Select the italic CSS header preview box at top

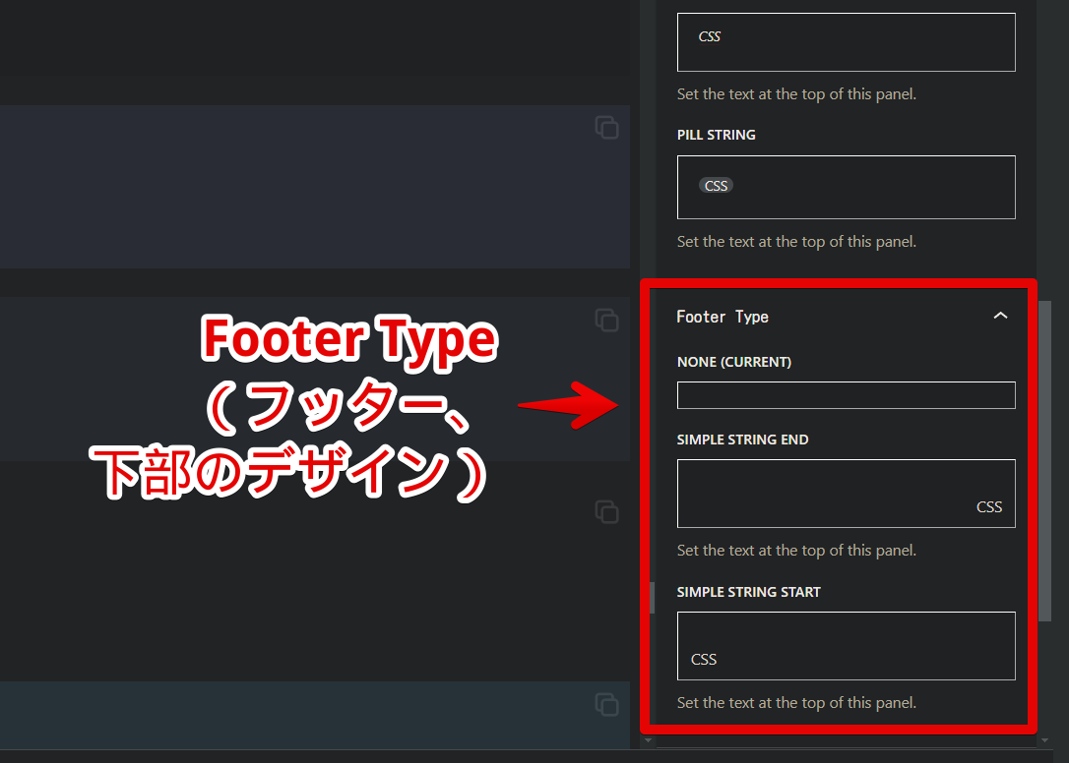(x=847, y=42)
